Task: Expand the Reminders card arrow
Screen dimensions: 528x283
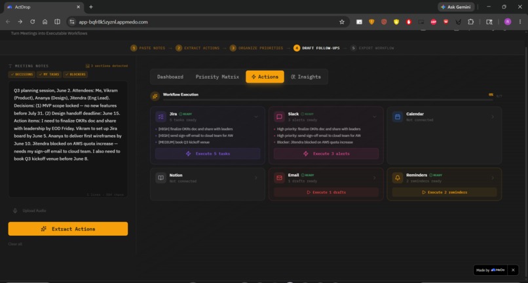Action: pos(493,178)
